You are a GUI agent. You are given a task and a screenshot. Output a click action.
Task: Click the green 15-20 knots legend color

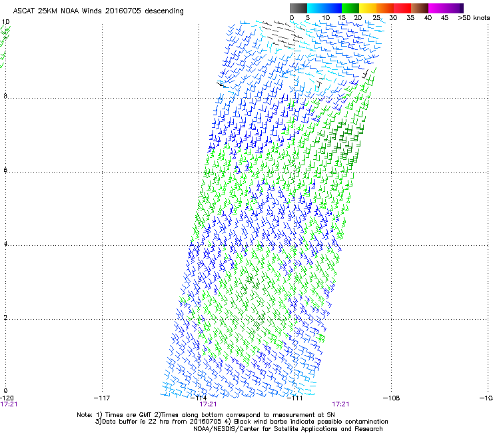[x=350, y=8]
